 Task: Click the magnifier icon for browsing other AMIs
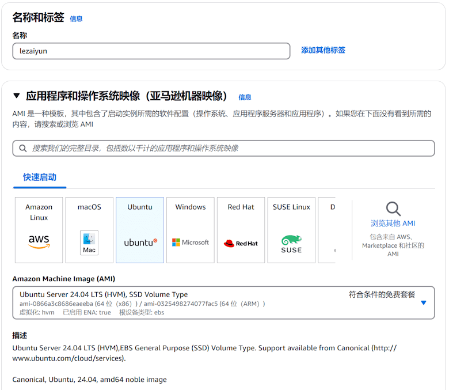(x=393, y=209)
